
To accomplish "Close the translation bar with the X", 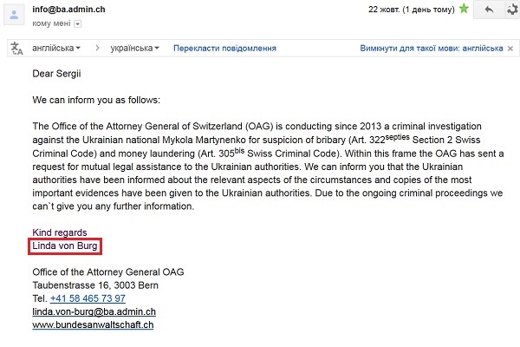I will click(x=509, y=48).
